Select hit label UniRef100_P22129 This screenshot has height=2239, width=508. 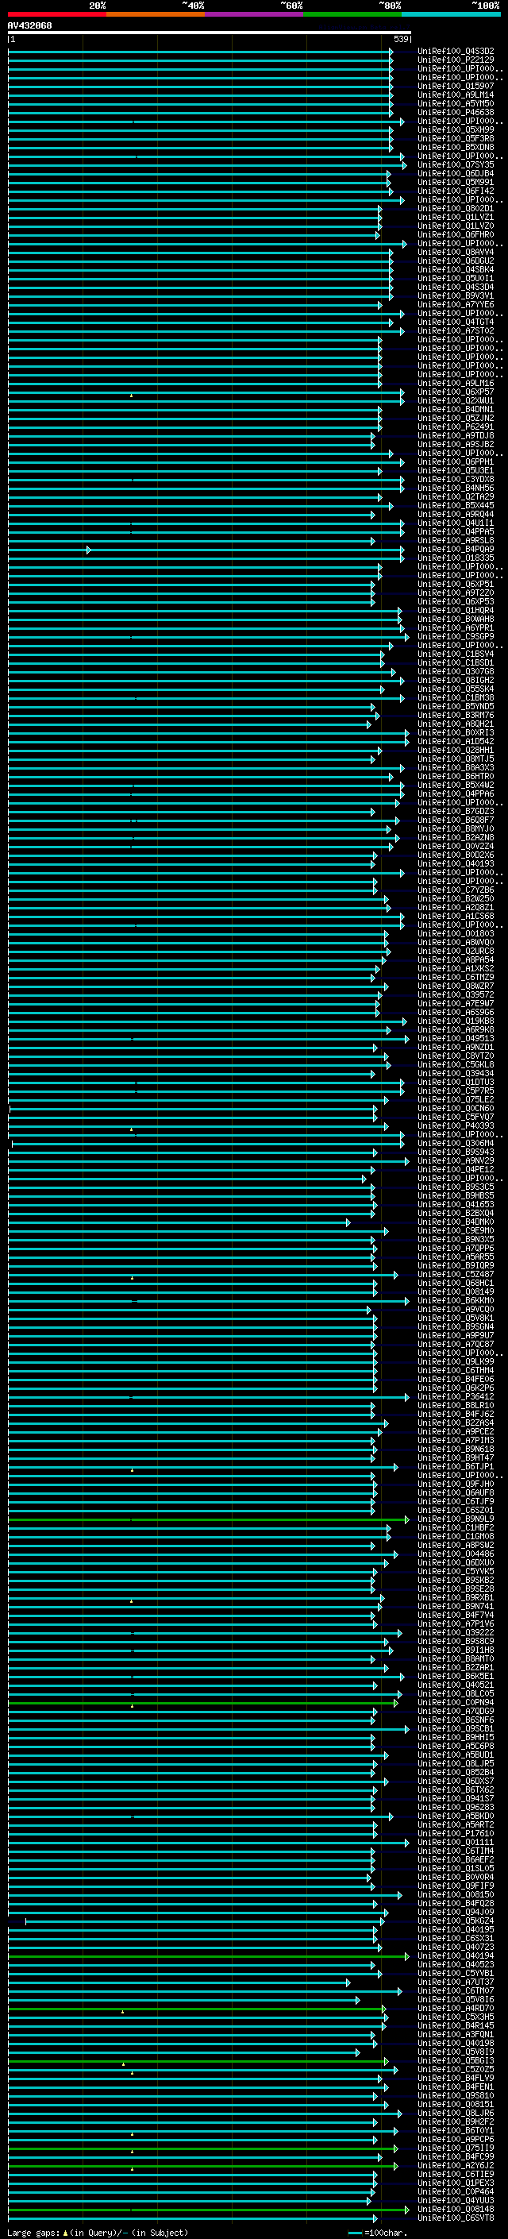[456, 60]
